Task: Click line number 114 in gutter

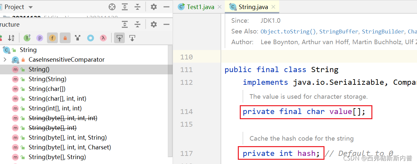Action: click(x=186, y=111)
